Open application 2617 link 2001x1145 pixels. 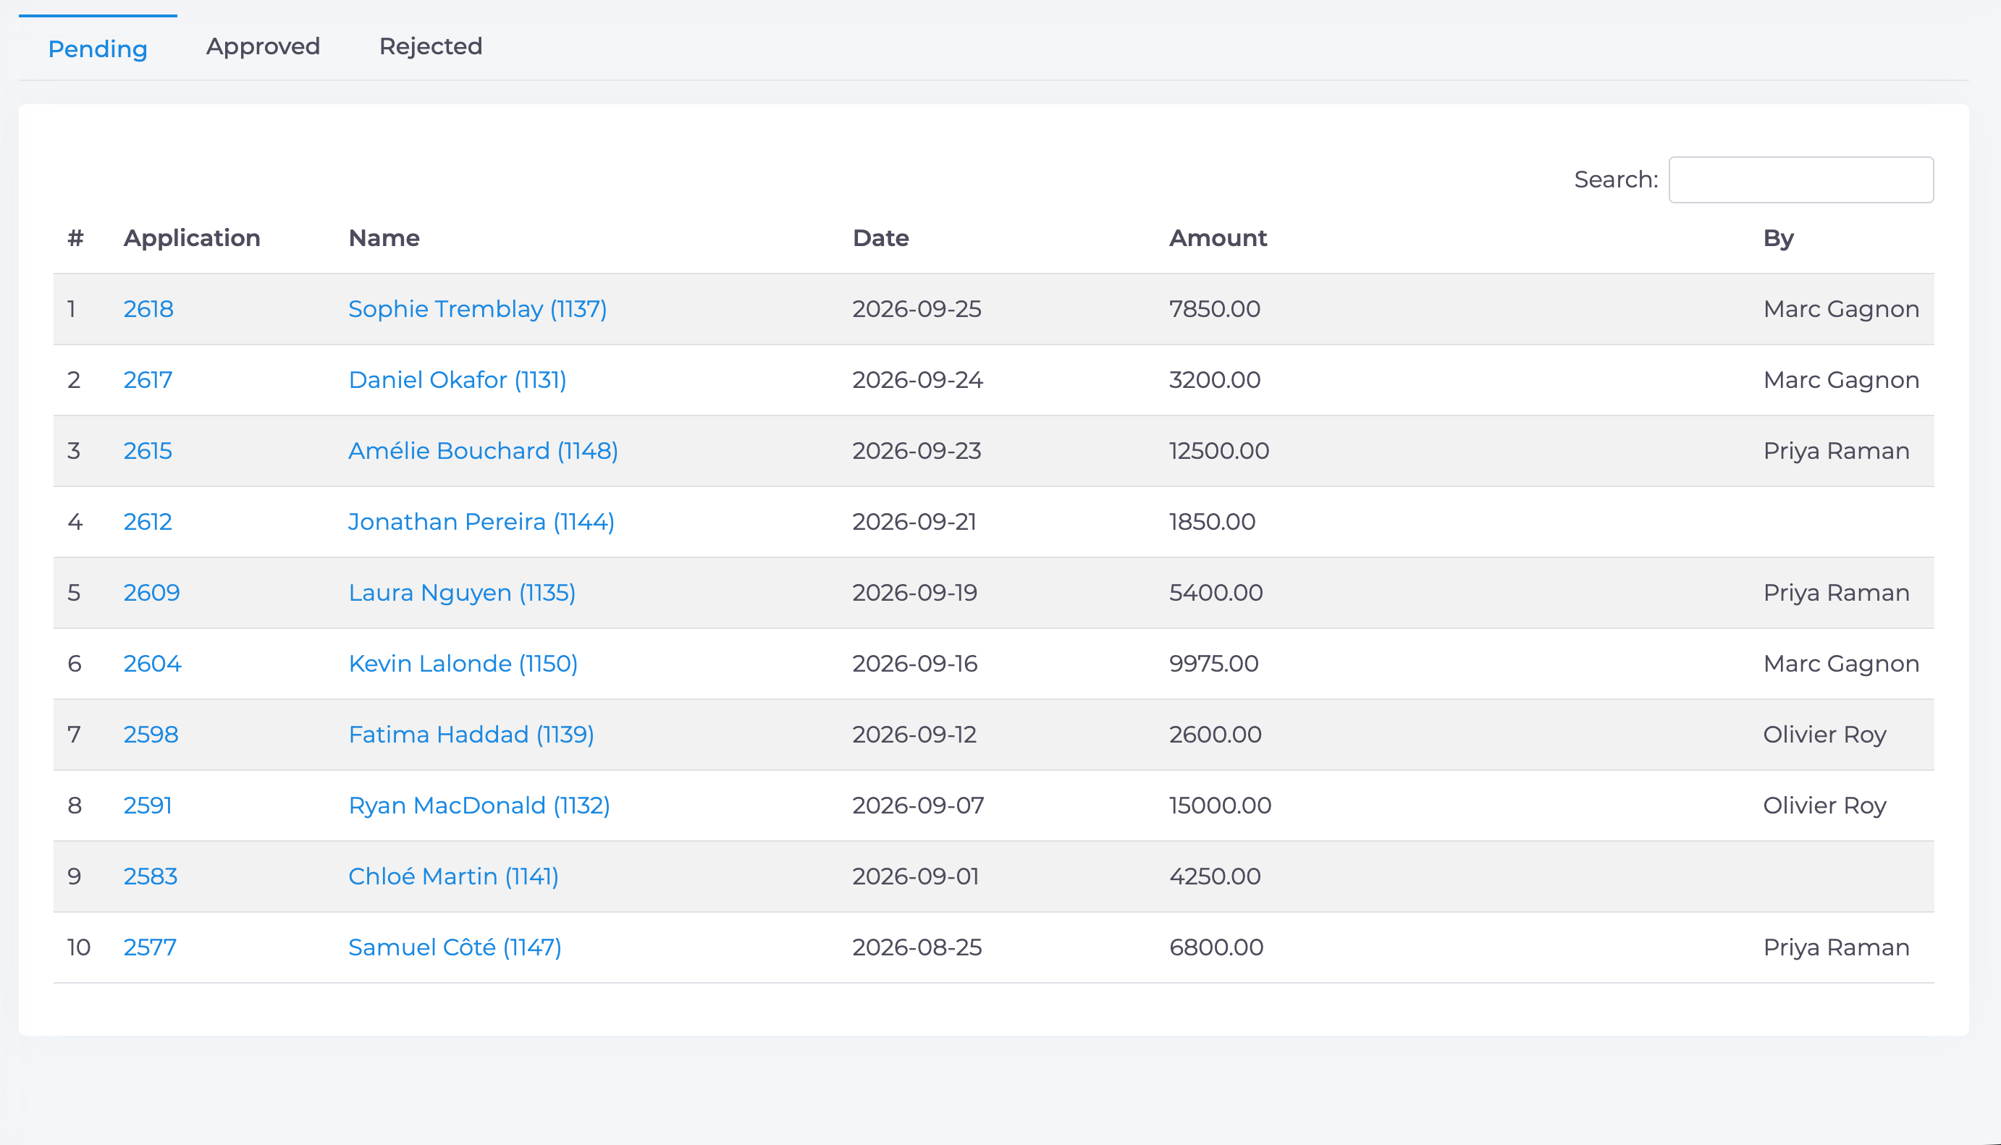coord(148,381)
